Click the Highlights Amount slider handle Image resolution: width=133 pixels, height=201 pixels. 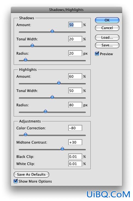click(x=59, y=83)
